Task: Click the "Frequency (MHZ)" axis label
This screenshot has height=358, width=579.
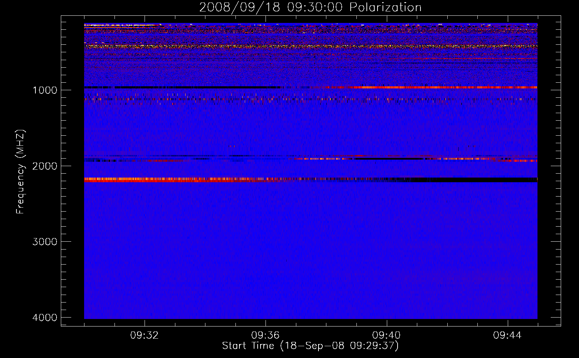Action: click(x=20, y=172)
